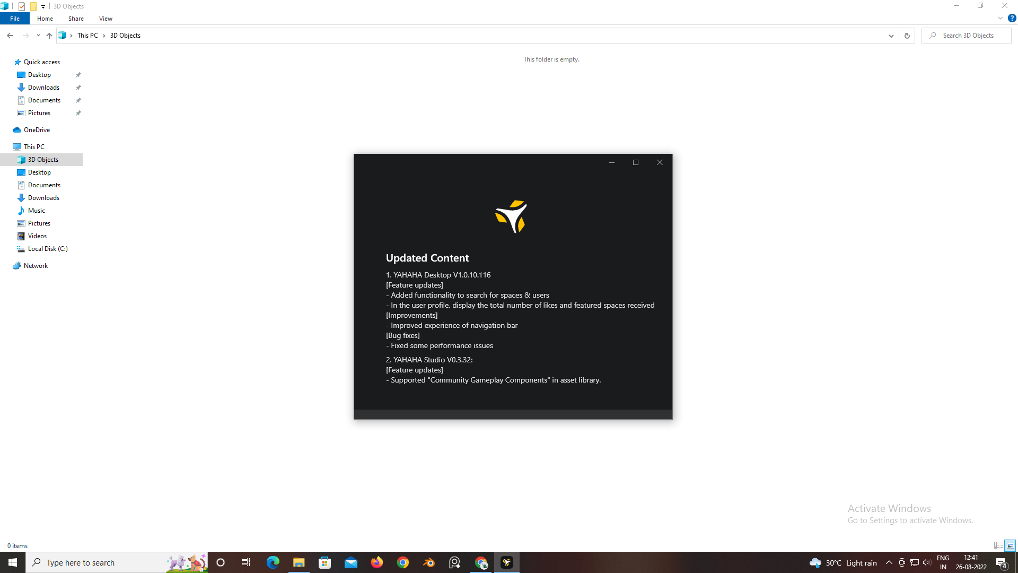Navigate to This PC via the breadcrumb
Screen dimensions: 1018x573
[x=88, y=35]
